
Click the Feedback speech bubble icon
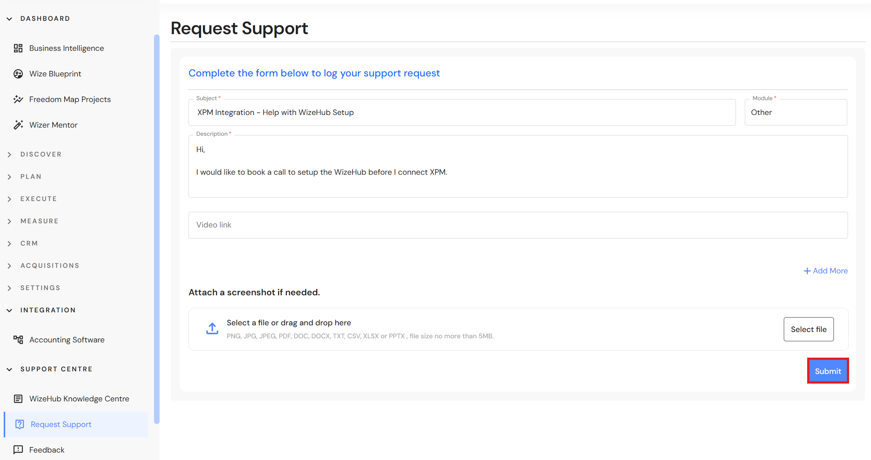(18, 450)
